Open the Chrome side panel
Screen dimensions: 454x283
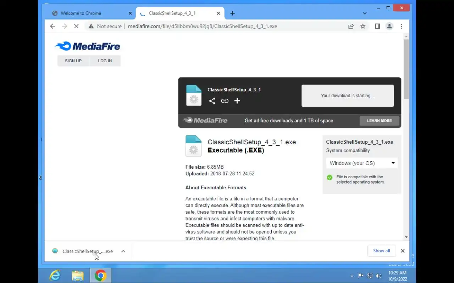[x=377, y=26]
